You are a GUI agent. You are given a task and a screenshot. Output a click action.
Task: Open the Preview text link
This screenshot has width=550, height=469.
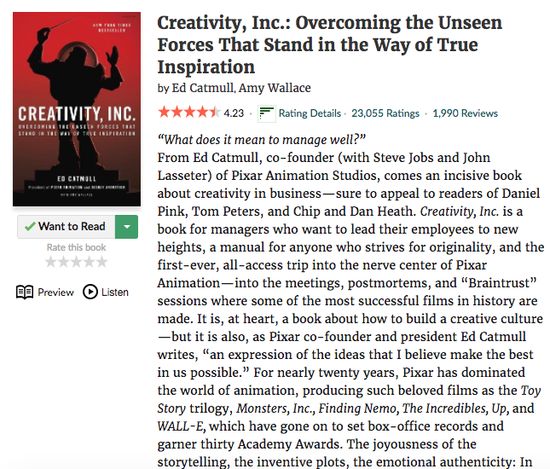coord(55,292)
